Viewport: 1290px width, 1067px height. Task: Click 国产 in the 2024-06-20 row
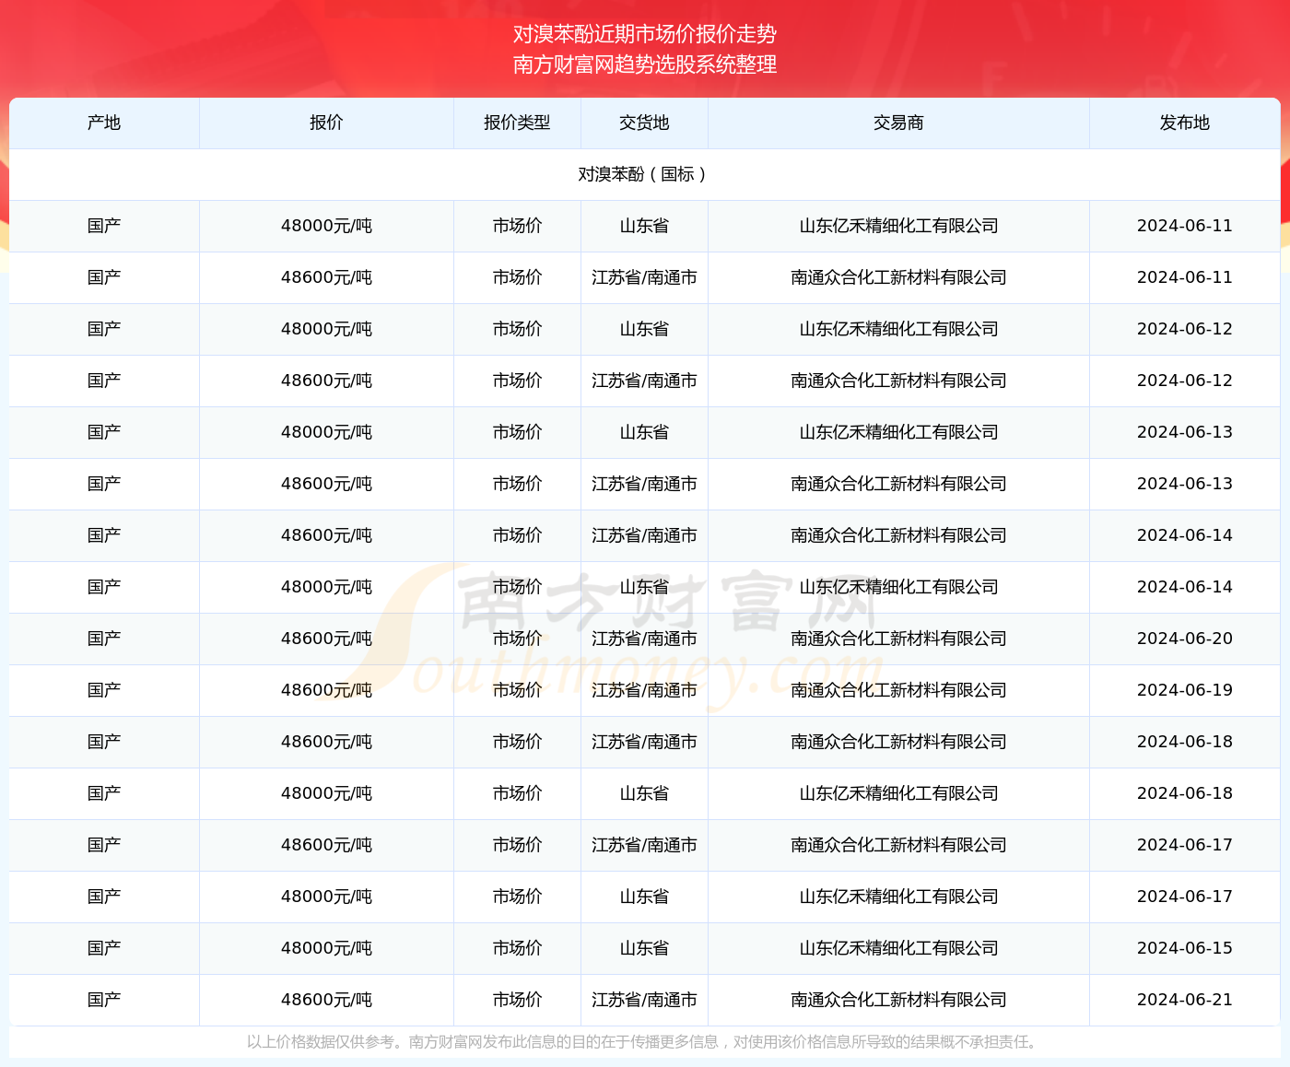click(104, 639)
